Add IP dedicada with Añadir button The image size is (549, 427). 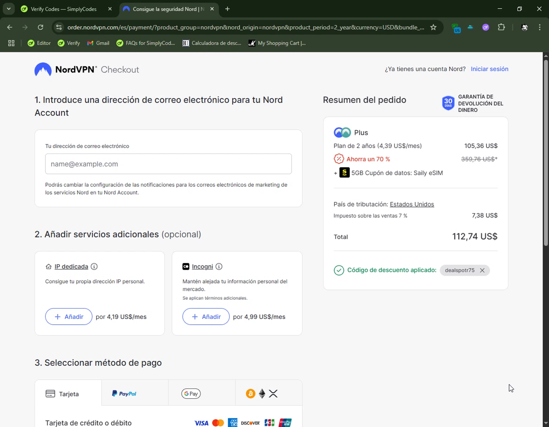tap(69, 317)
